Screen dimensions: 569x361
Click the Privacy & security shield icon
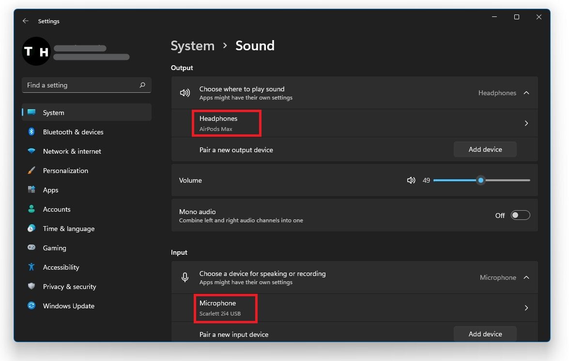[31, 287]
